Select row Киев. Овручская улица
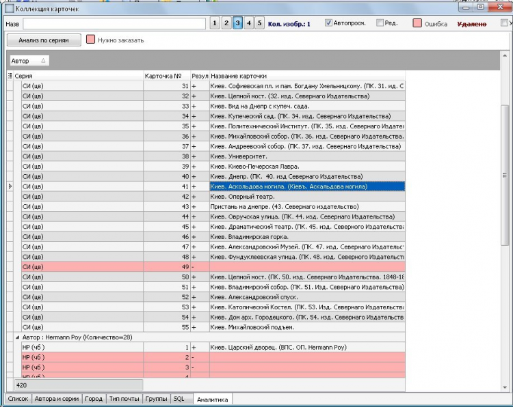The image size is (513, 407). point(213,216)
